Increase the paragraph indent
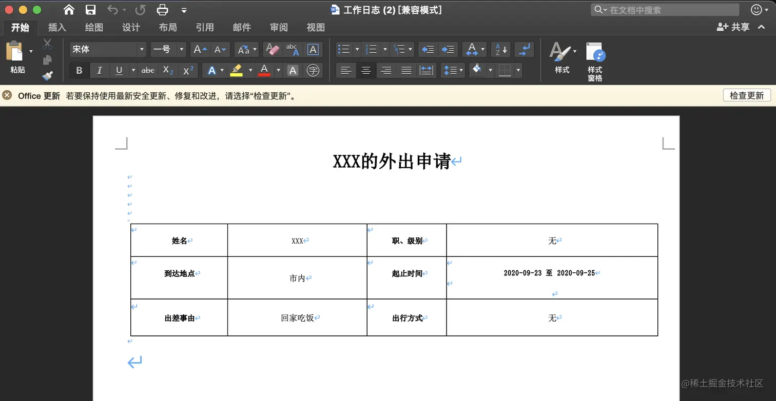 point(448,49)
